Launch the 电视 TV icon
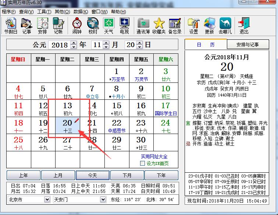Screen dimensions: 278x215 point(124,26)
